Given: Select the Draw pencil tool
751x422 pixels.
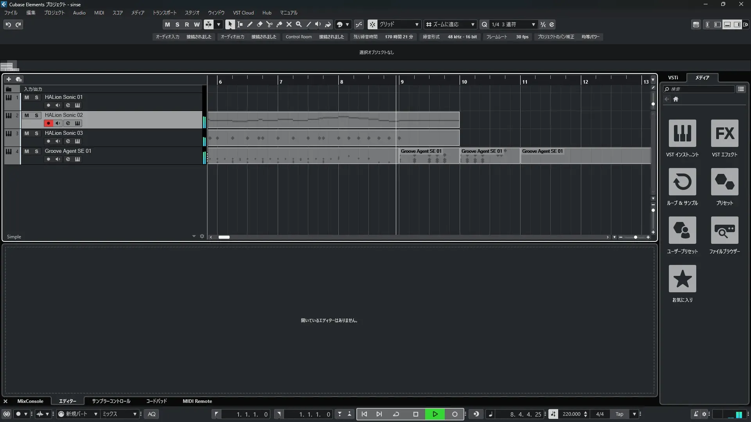Looking at the screenshot, I should 250,24.
